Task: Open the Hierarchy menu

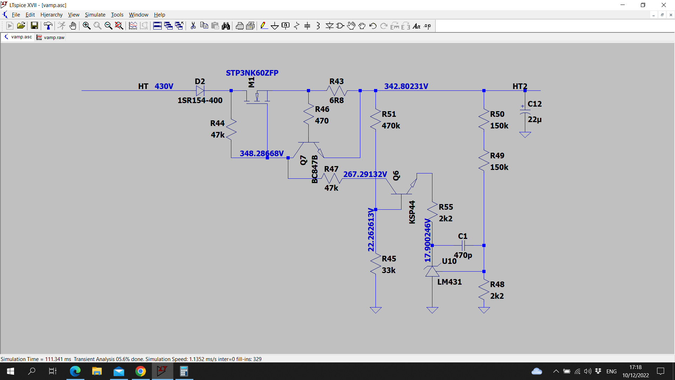Action: click(51, 15)
